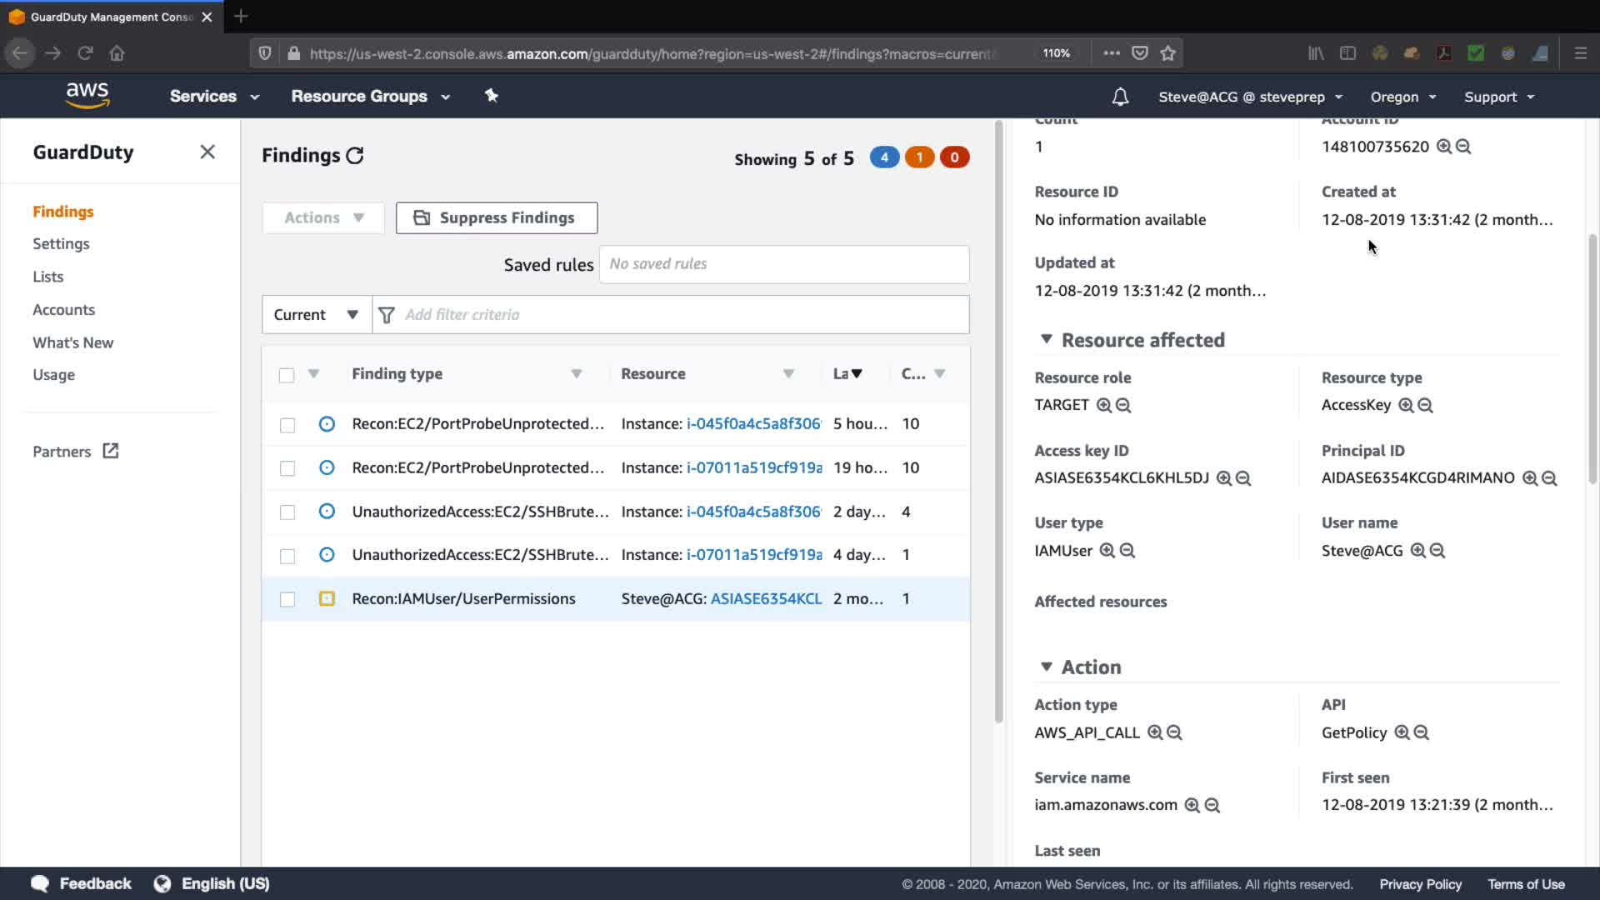Viewport: 1600px width, 900px height.
Task: Click the filter funnel icon
Action: [x=387, y=315]
